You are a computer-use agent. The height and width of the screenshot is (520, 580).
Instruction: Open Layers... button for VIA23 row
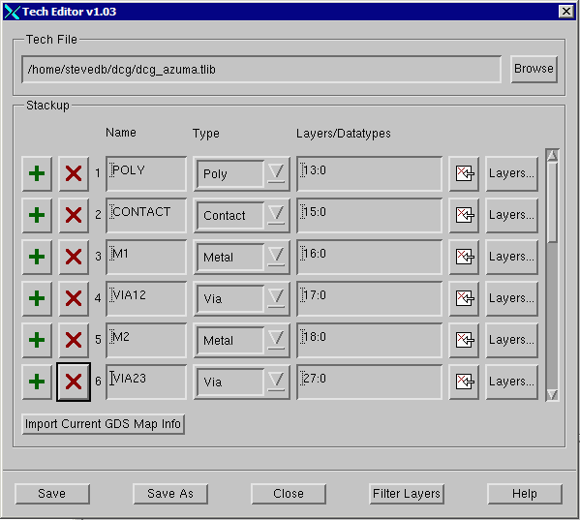pos(511,382)
